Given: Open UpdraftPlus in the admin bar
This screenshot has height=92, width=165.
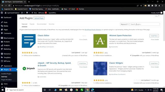Looking at the screenshot, I should tap(52, 13).
